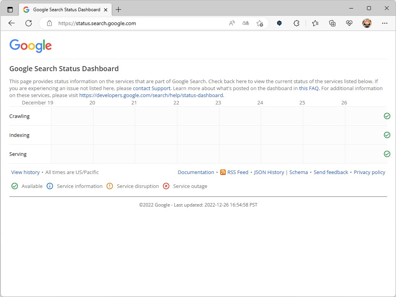Image resolution: width=396 pixels, height=297 pixels.
Task: Open the Settings and more ellipsis menu
Action: point(384,23)
